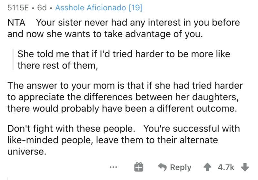Image resolution: width=258 pixels, height=180 pixels.
Task: Click the "6d" comment timestamp
Action: (x=42, y=7)
